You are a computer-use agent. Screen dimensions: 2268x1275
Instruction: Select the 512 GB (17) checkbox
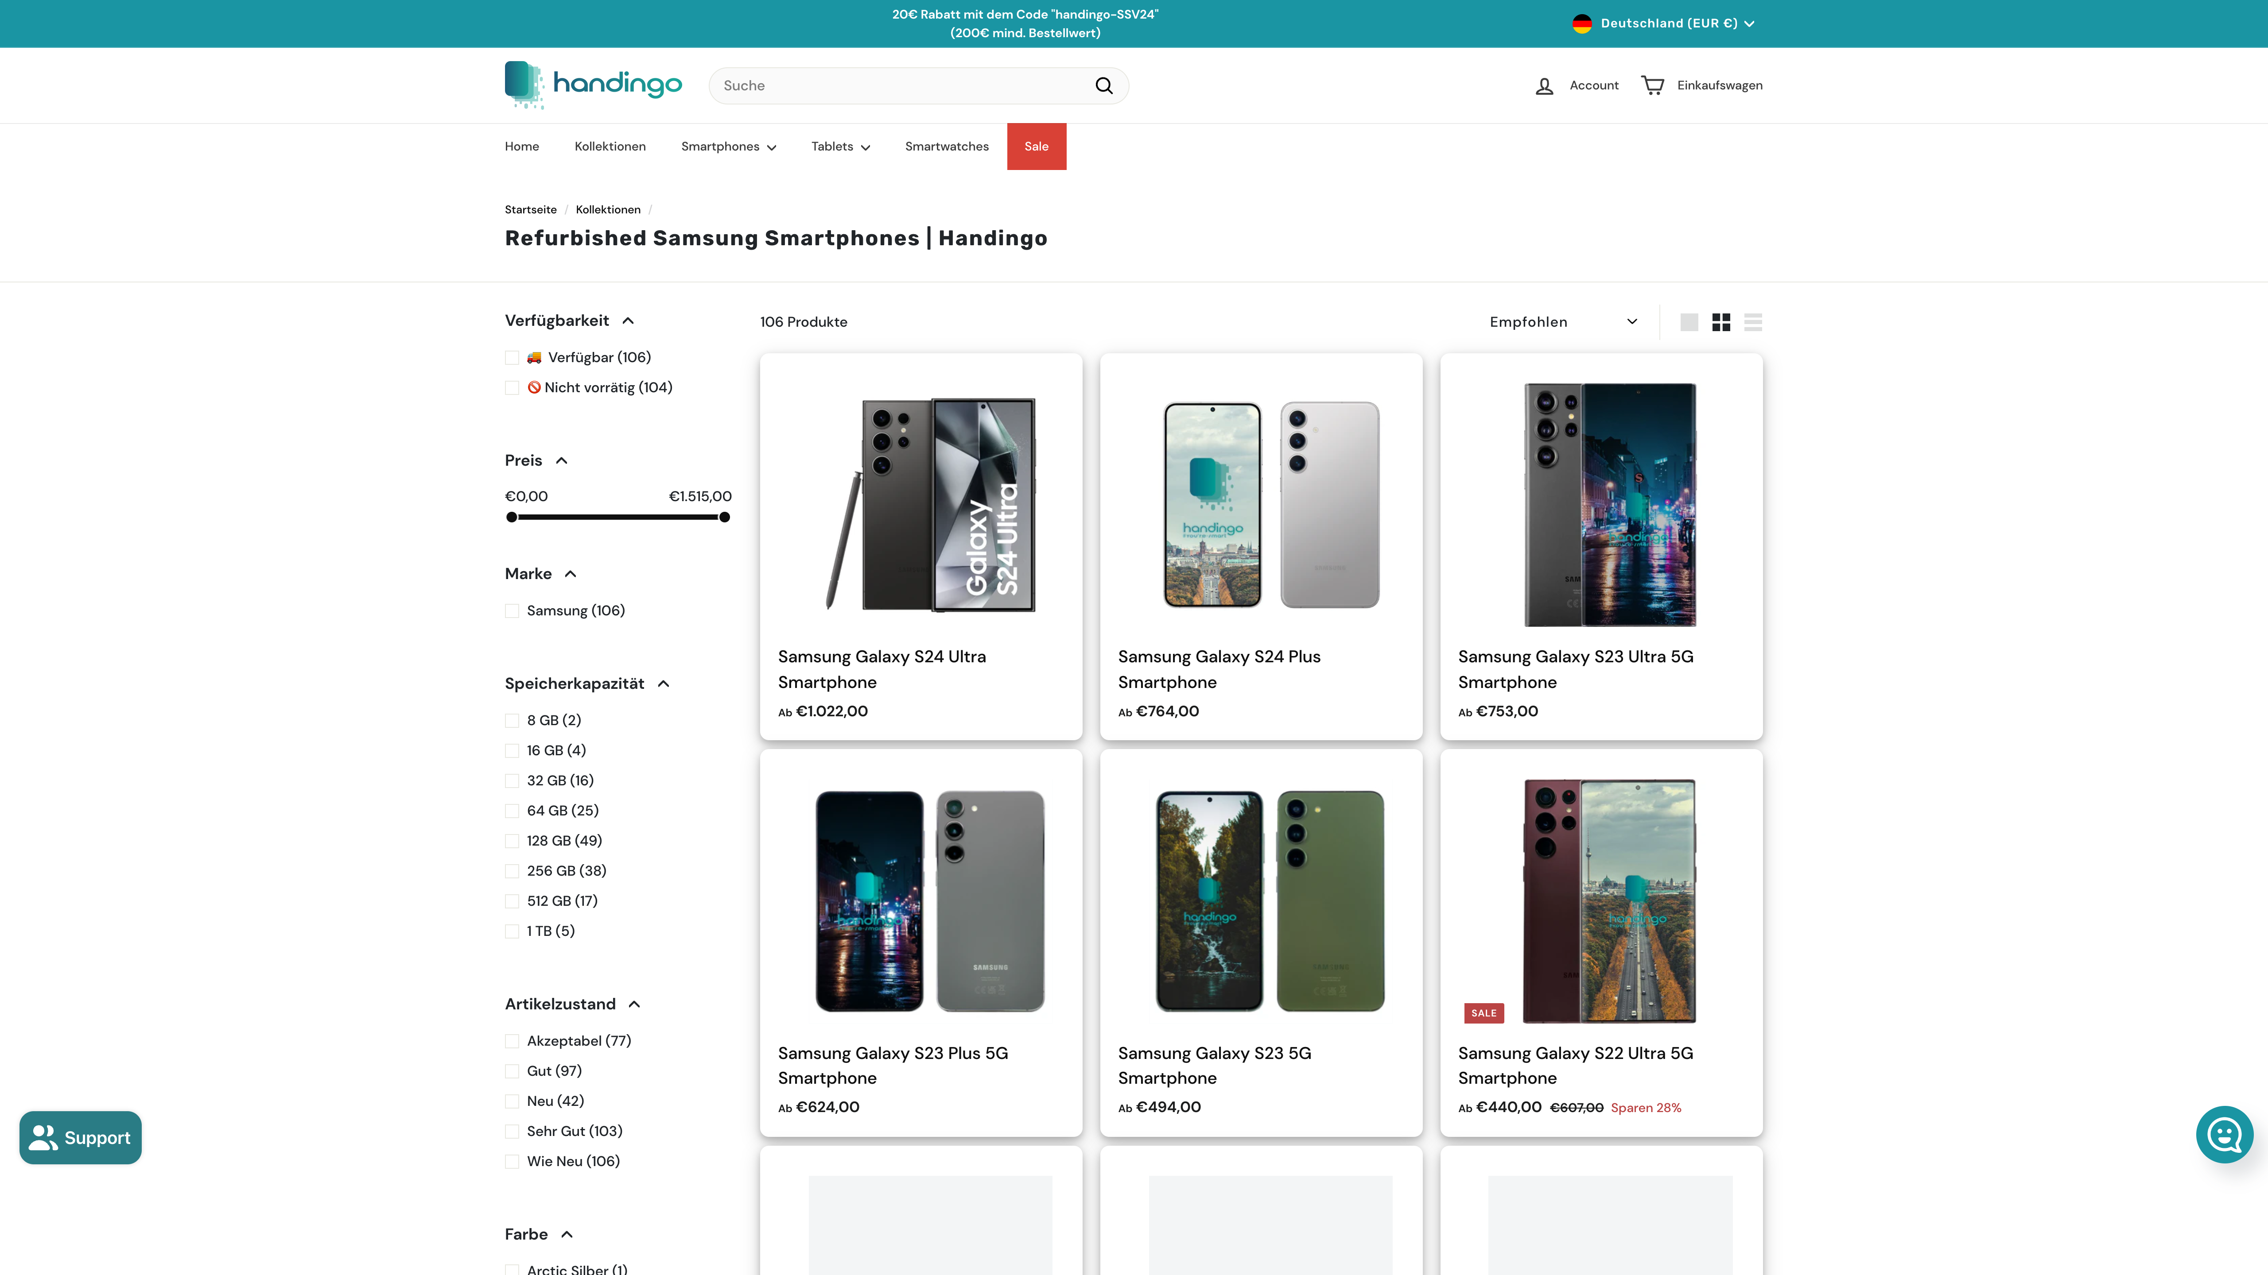512,901
